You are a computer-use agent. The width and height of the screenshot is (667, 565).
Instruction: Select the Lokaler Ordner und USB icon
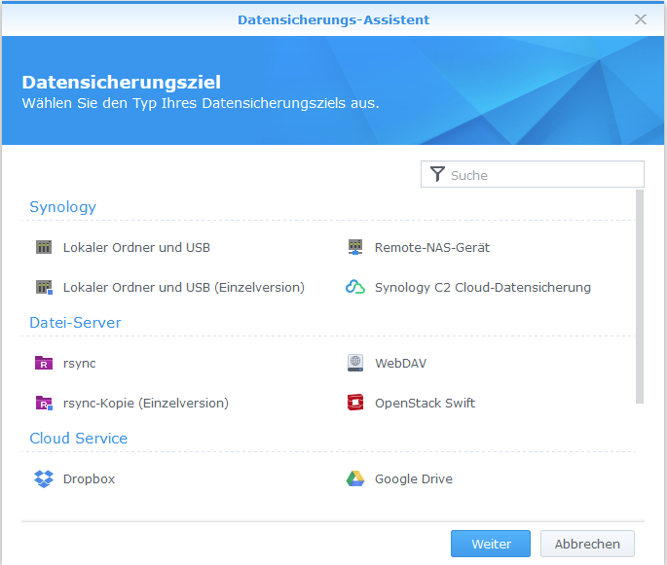click(44, 247)
